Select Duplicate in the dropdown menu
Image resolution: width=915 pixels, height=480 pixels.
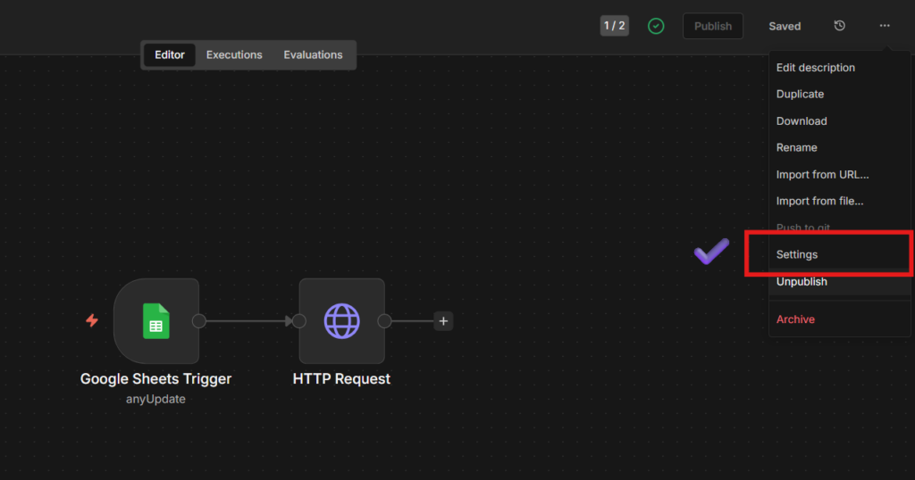[800, 94]
